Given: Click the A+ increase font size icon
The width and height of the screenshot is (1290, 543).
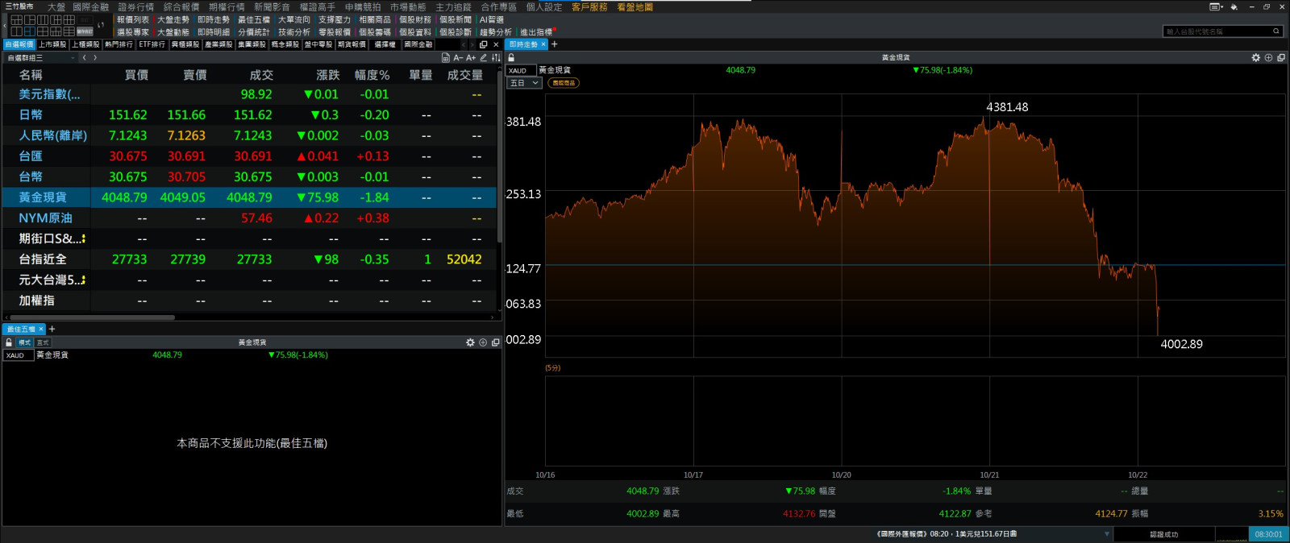Looking at the screenshot, I should point(471,58).
